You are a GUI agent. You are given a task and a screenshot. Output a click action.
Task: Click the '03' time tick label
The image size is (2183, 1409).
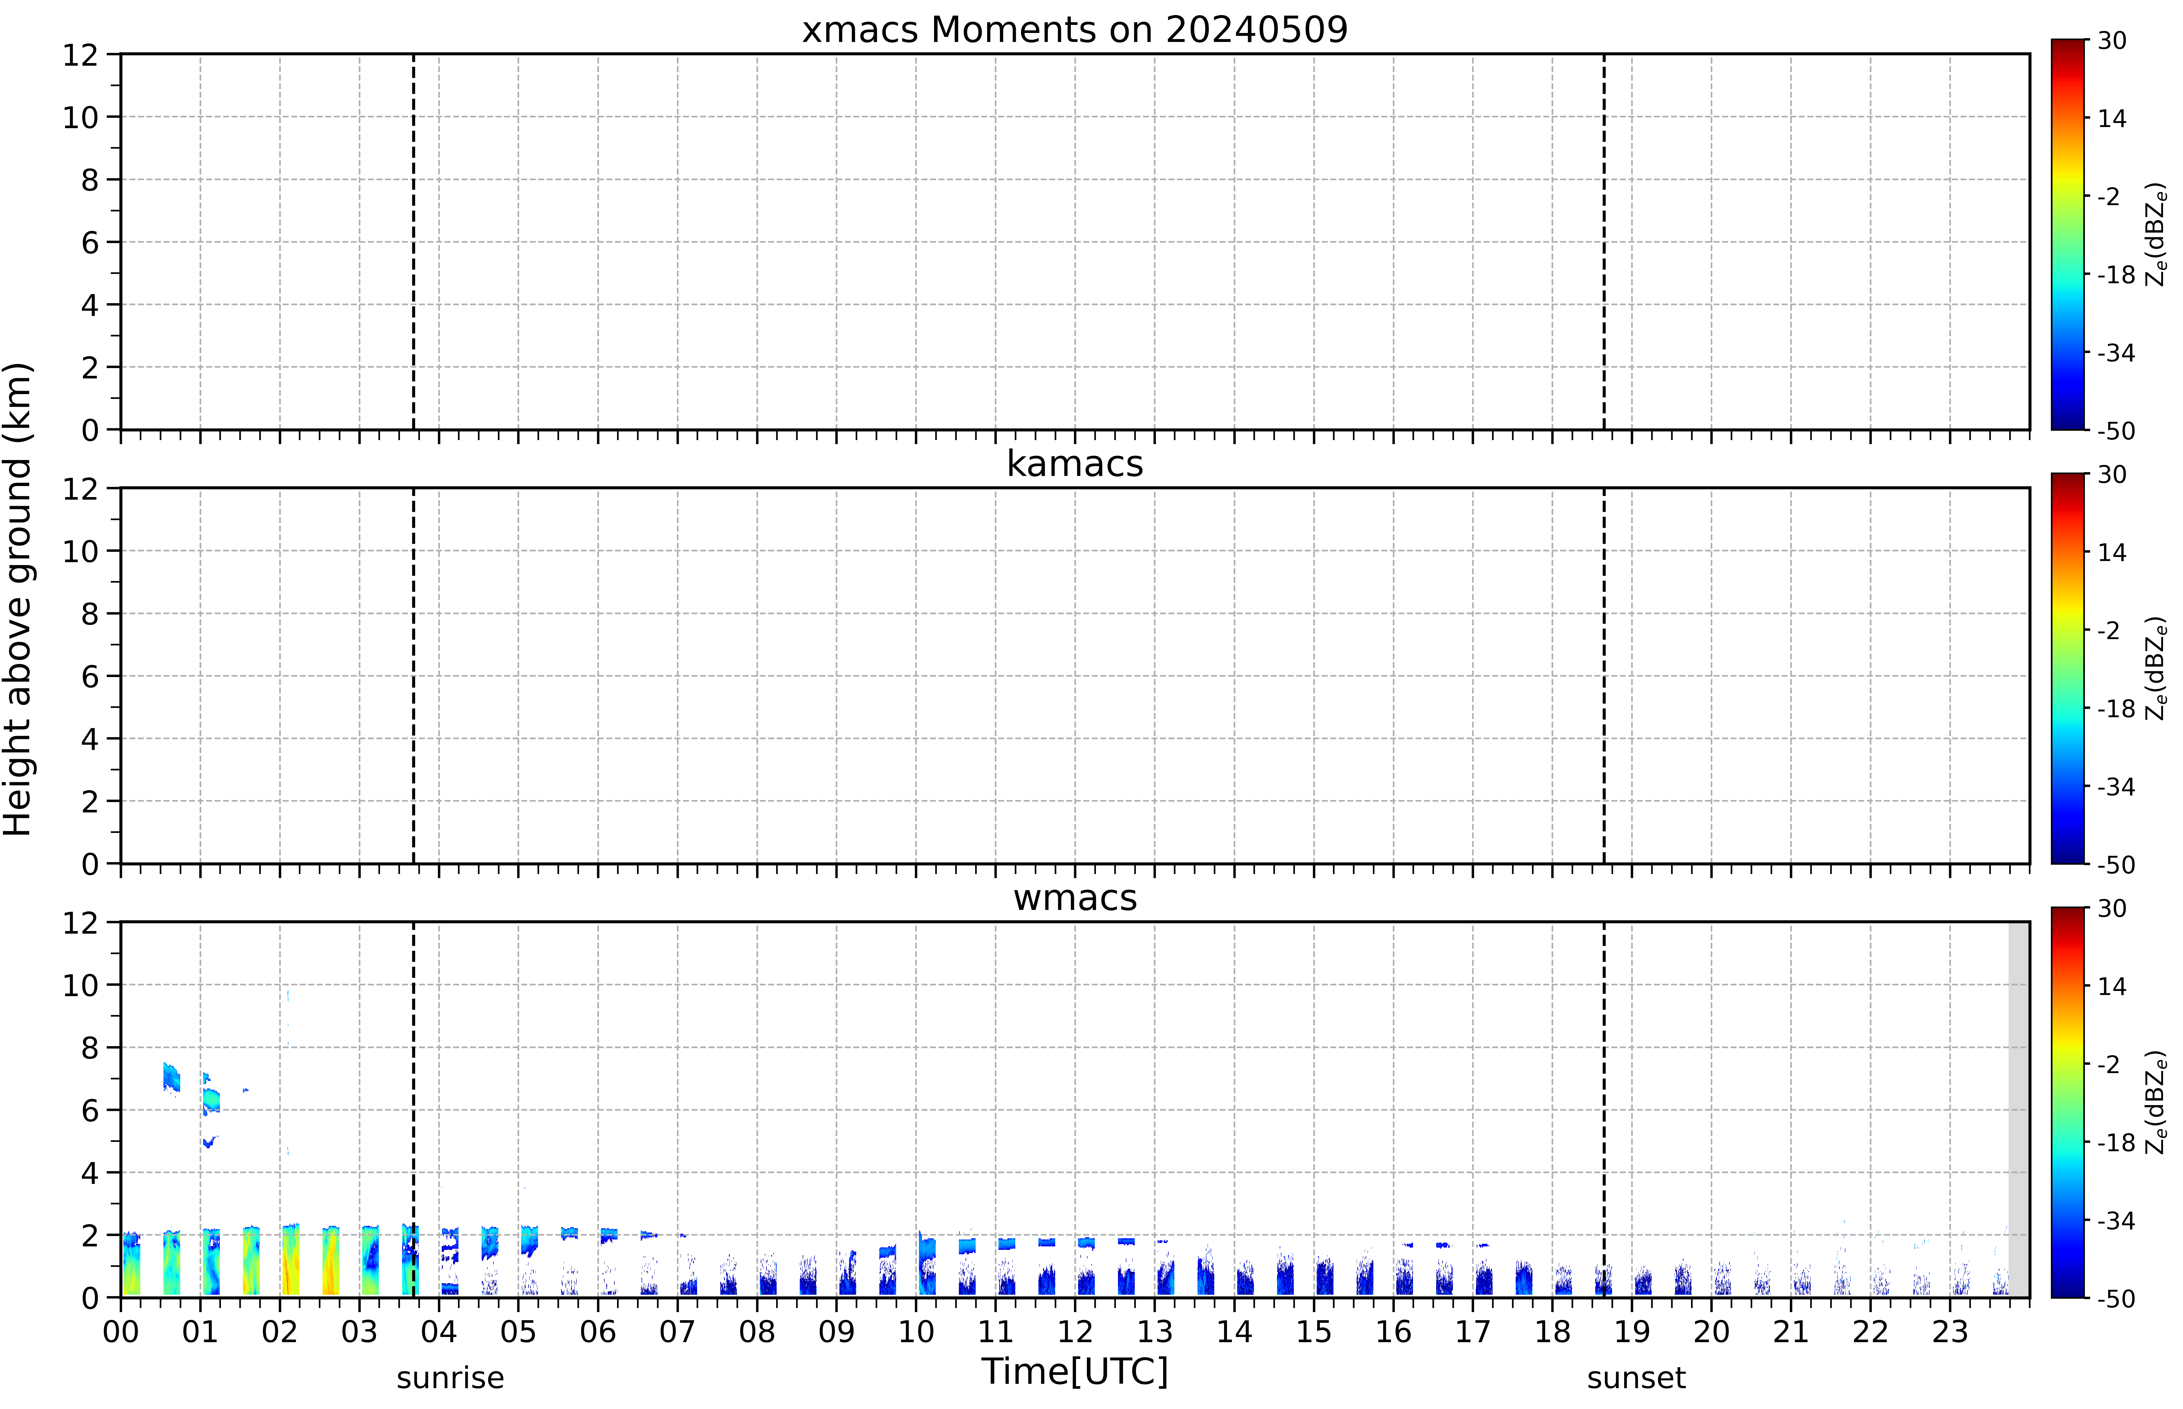(x=360, y=1332)
